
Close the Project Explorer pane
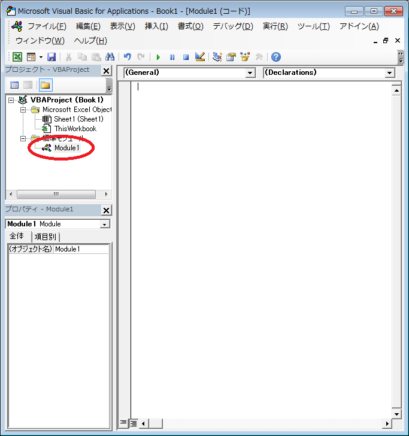click(106, 71)
